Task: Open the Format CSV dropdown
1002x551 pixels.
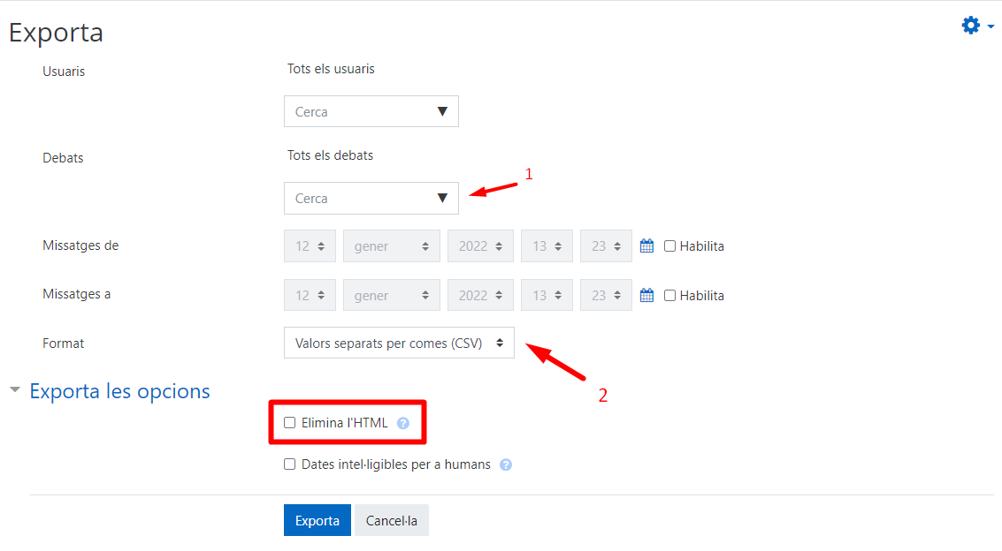Action: (399, 343)
